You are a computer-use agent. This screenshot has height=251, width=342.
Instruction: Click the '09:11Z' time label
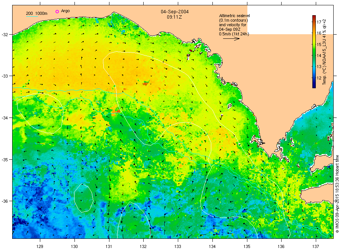point(174,17)
